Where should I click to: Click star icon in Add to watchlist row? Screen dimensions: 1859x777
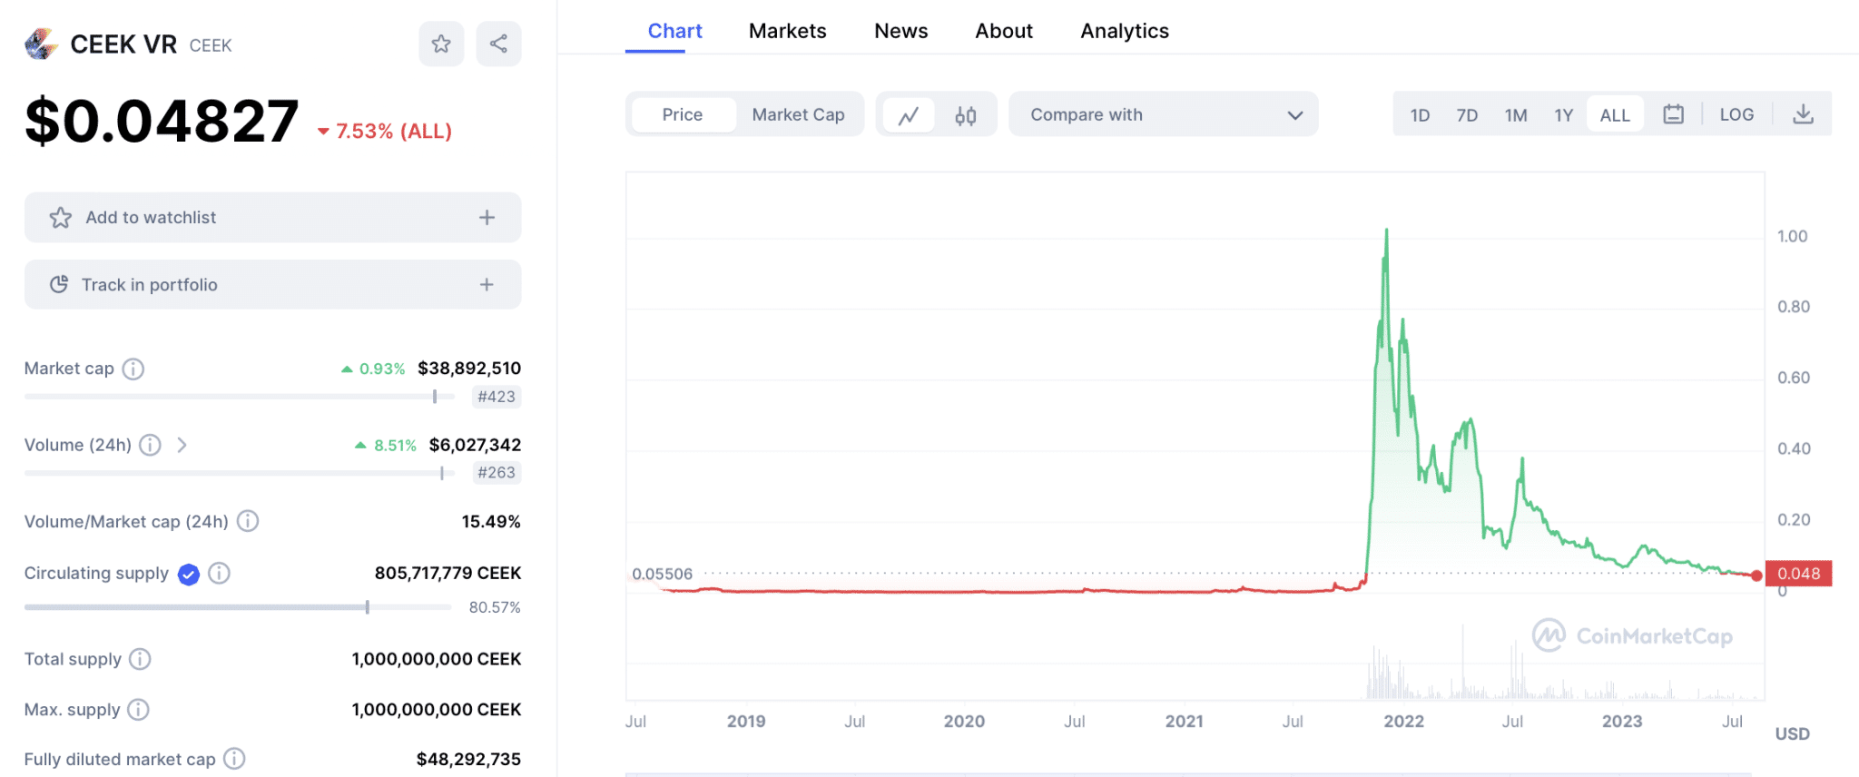tap(61, 218)
